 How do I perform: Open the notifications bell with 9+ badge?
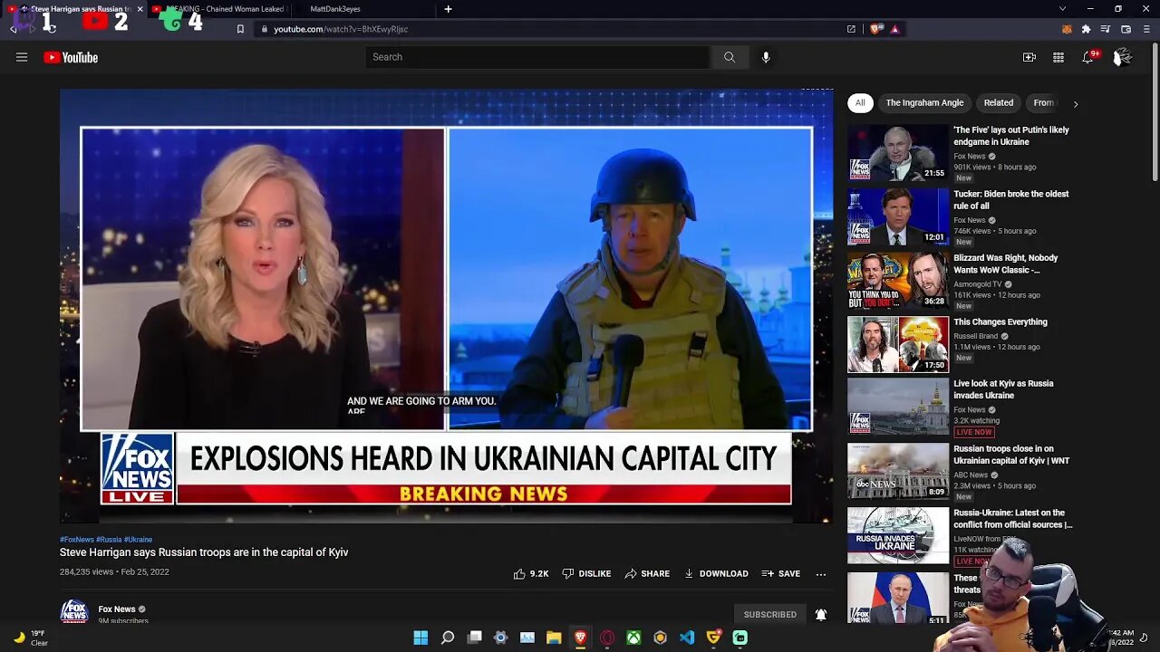coord(1088,57)
